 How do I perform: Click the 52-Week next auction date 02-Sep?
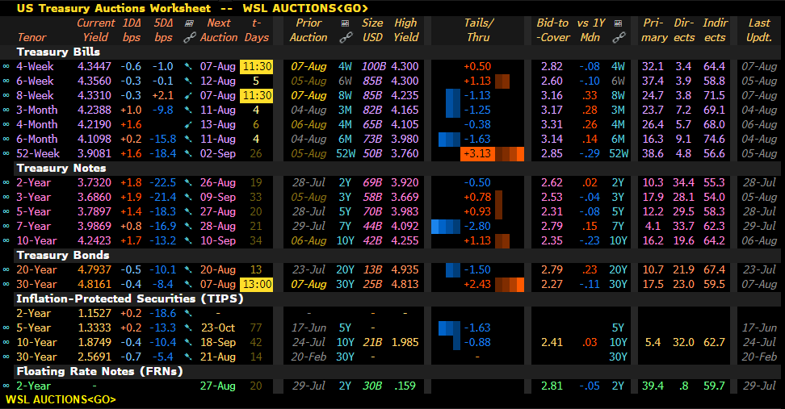tap(218, 153)
